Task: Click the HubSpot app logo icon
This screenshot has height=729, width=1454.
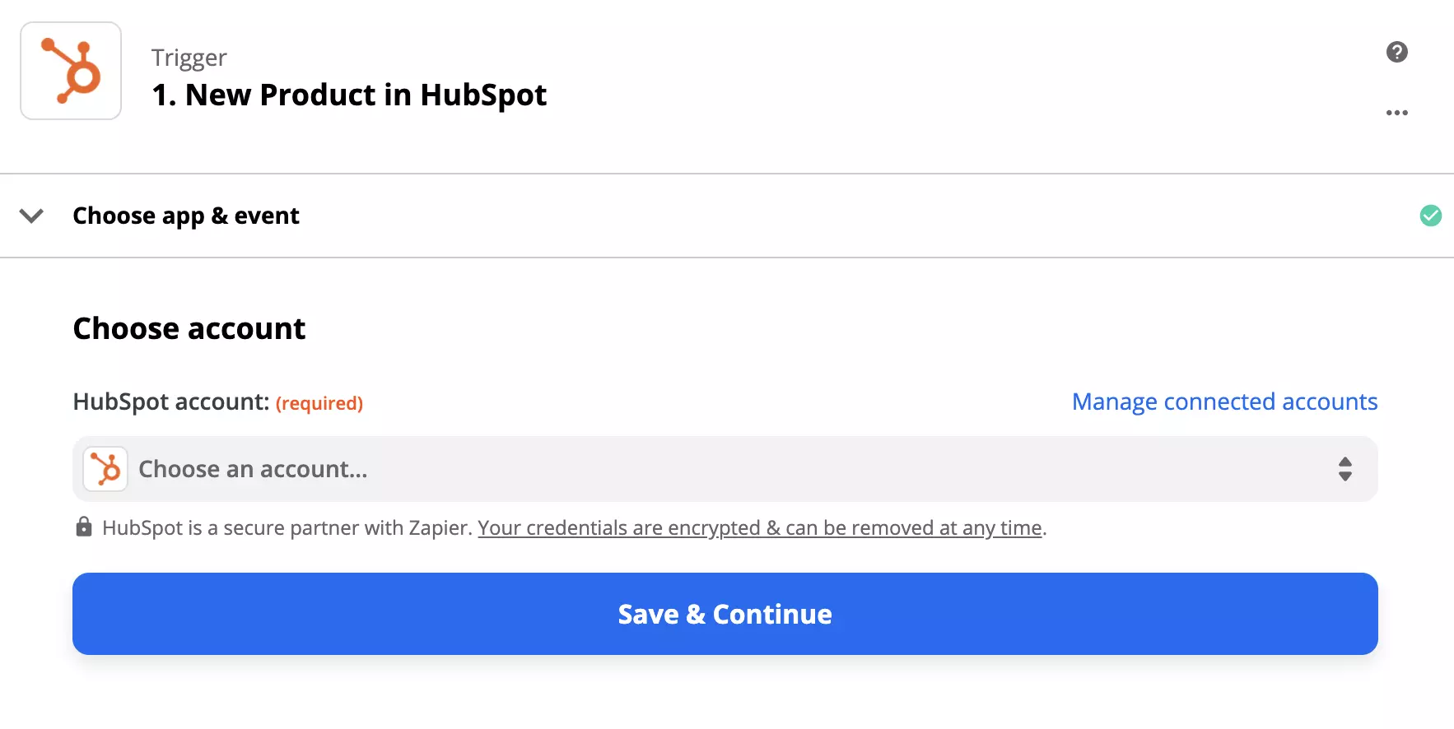Action: point(70,71)
